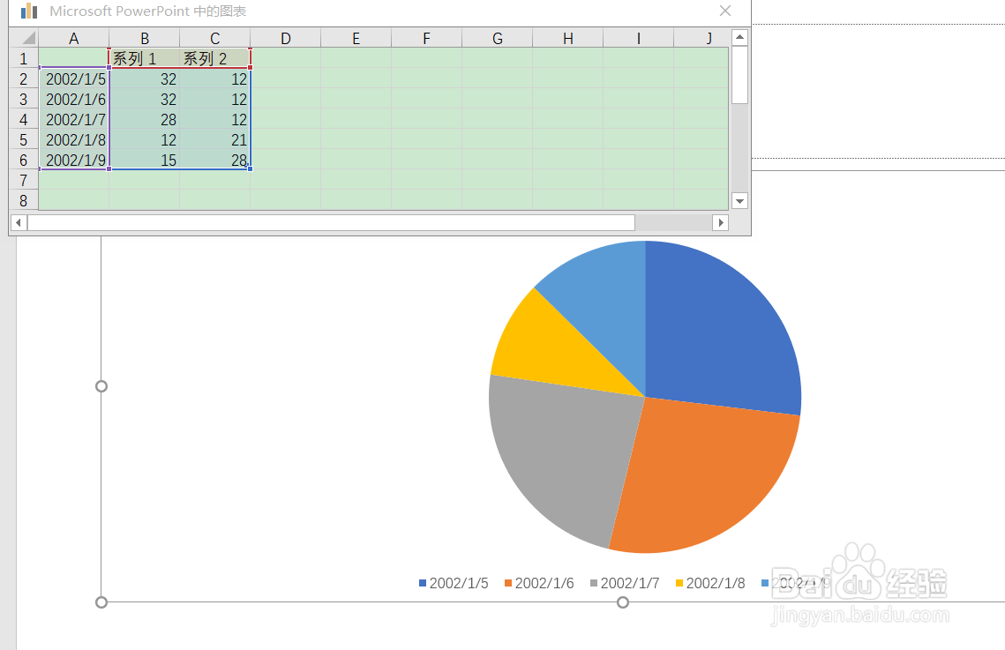Select row 7 header
Viewport: 1005px width, 650px height.
(x=24, y=181)
